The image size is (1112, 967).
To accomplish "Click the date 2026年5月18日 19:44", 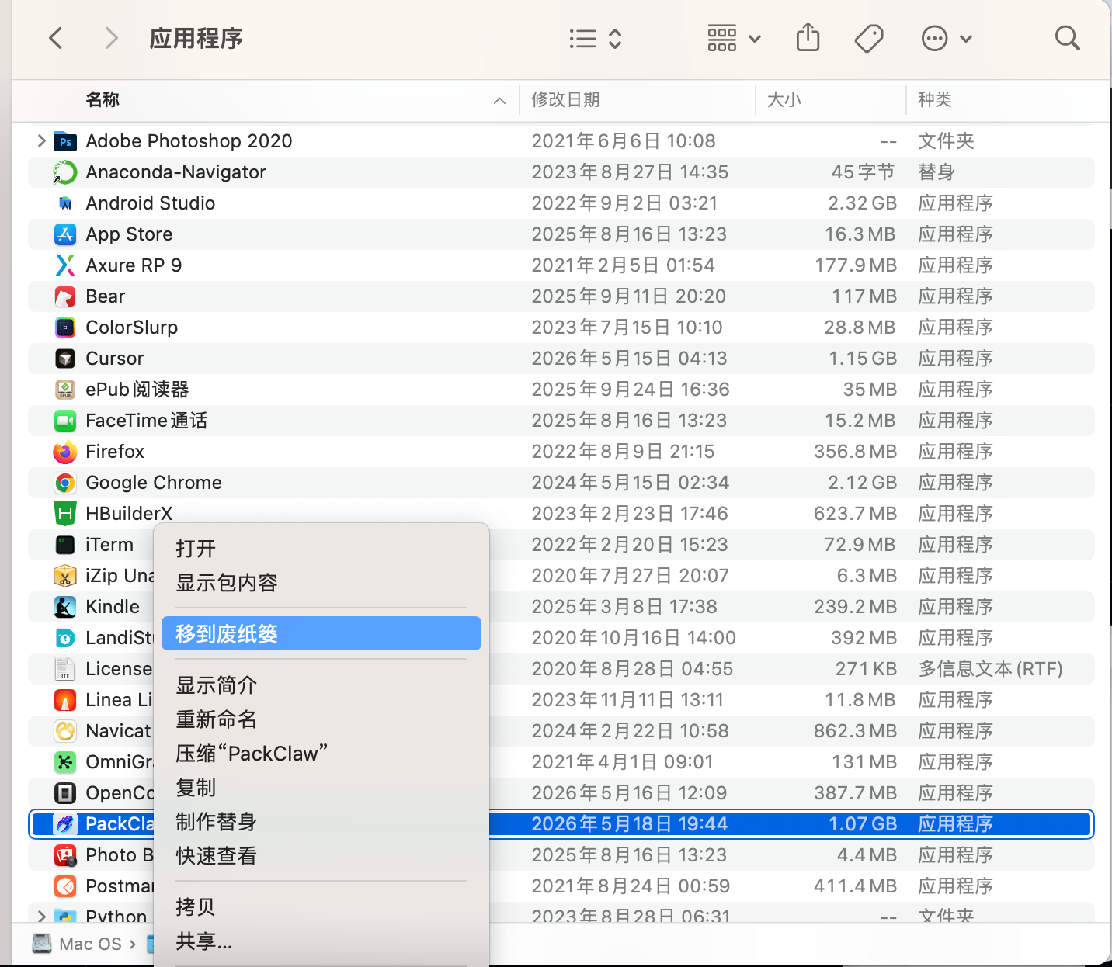I will [x=630, y=824].
